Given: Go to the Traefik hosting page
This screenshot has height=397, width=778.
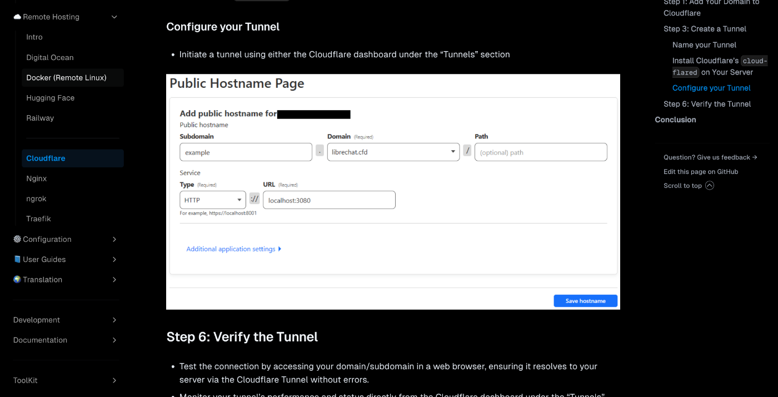Looking at the screenshot, I should tap(38, 219).
